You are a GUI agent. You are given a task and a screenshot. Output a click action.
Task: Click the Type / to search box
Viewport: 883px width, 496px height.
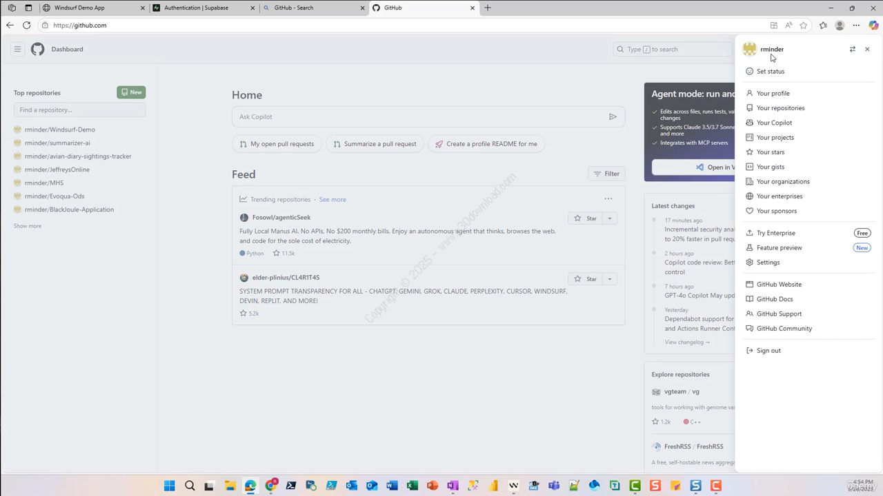click(672, 49)
